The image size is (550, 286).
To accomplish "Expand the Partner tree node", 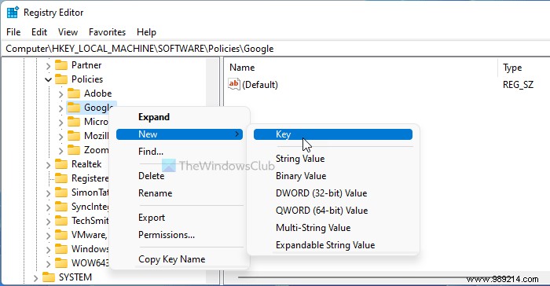I will (x=48, y=66).
